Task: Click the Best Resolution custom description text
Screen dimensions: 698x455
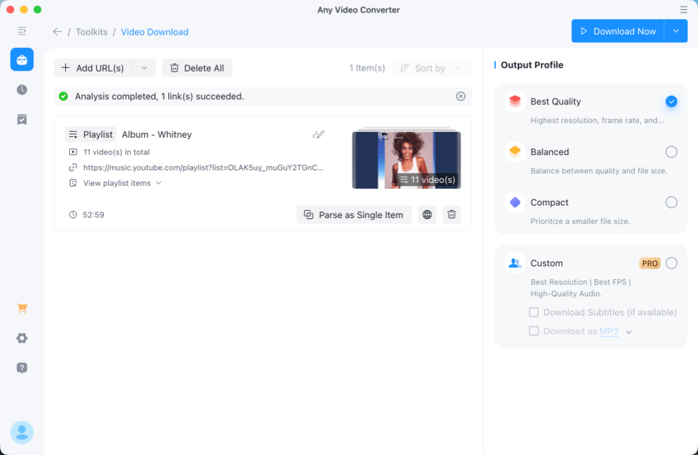Action: pos(580,288)
